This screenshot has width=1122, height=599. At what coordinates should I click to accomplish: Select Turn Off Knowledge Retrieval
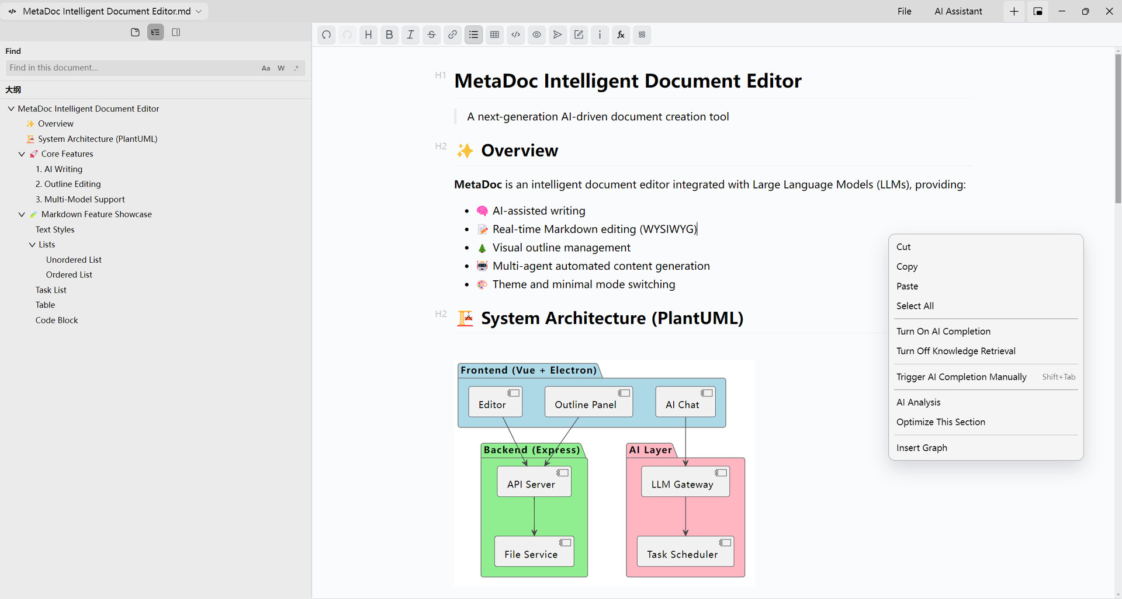985,351
